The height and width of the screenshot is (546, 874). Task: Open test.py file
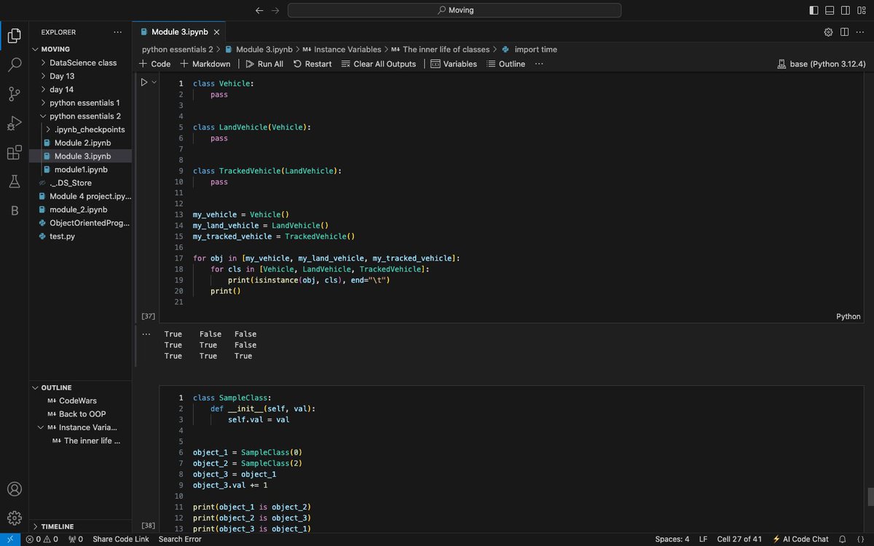(80, 237)
